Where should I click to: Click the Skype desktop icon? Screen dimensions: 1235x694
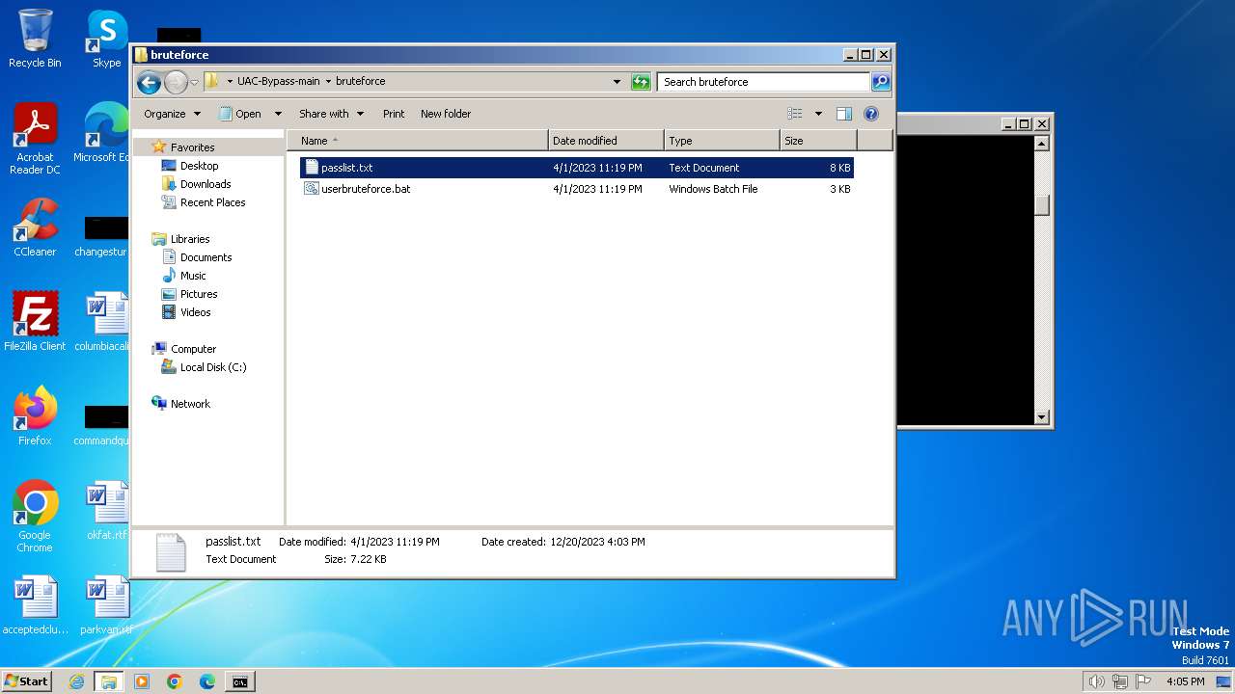tap(106, 39)
